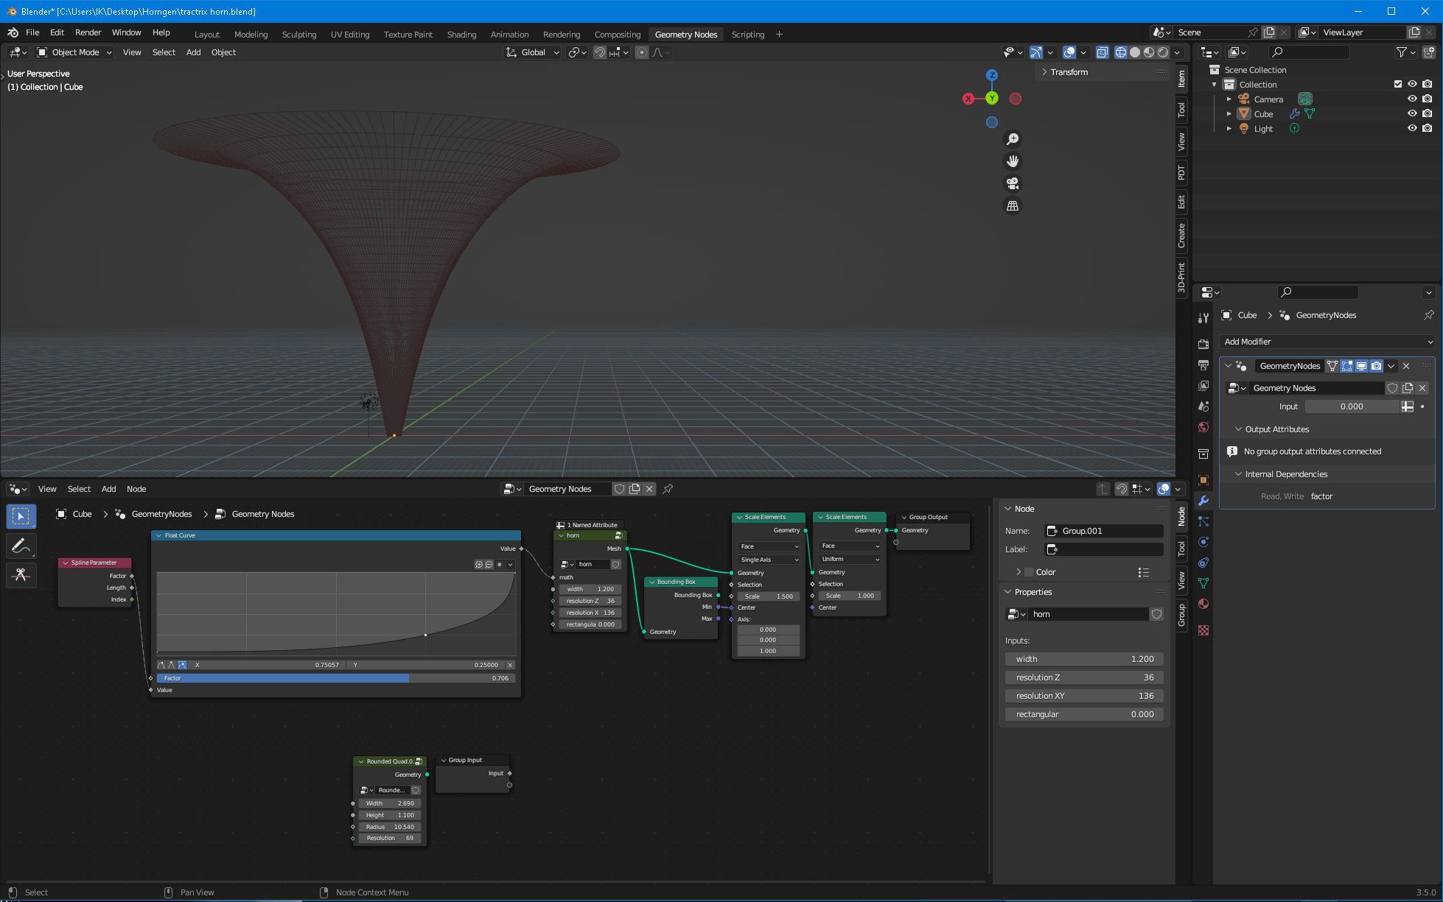Adjust width 1.200 slider in Properties panel
Image resolution: width=1443 pixels, height=902 pixels.
1084,659
